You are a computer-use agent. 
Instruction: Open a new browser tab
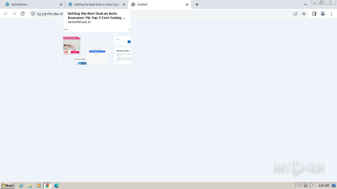coord(197,4)
